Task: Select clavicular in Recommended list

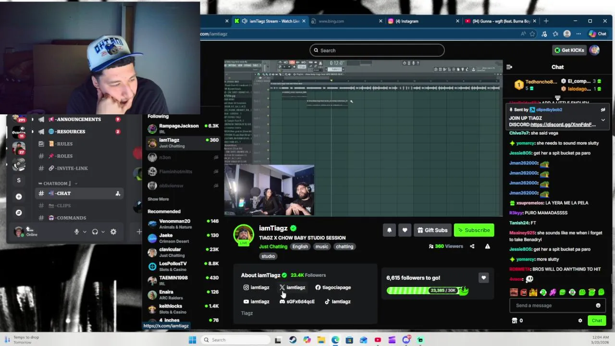Action: pos(183,252)
